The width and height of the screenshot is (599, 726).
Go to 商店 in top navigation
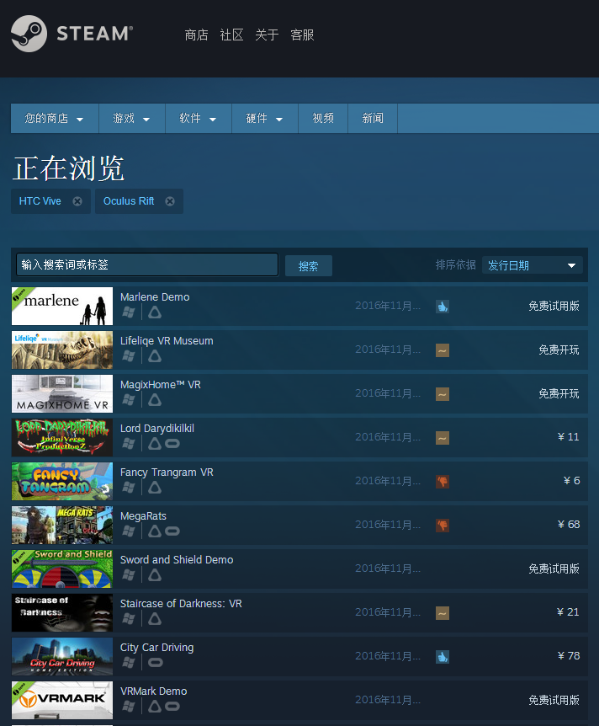196,35
